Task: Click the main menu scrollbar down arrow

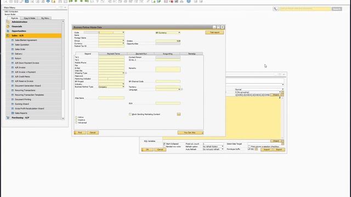Action: 63,118
